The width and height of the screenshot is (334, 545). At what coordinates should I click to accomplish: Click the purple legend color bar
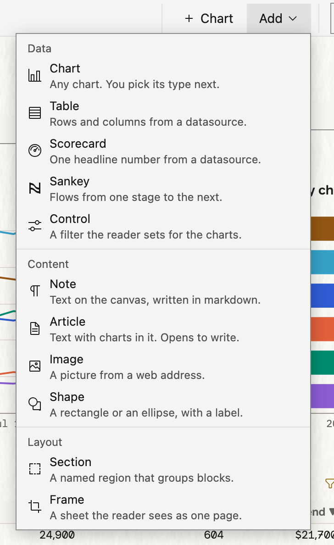pos(322,396)
